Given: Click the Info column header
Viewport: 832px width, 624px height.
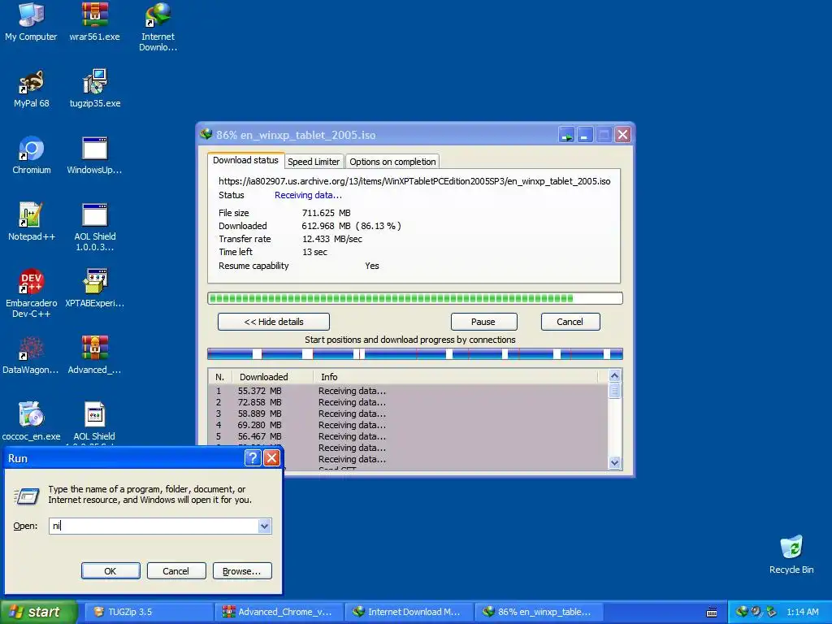Looking at the screenshot, I should click(x=455, y=377).
